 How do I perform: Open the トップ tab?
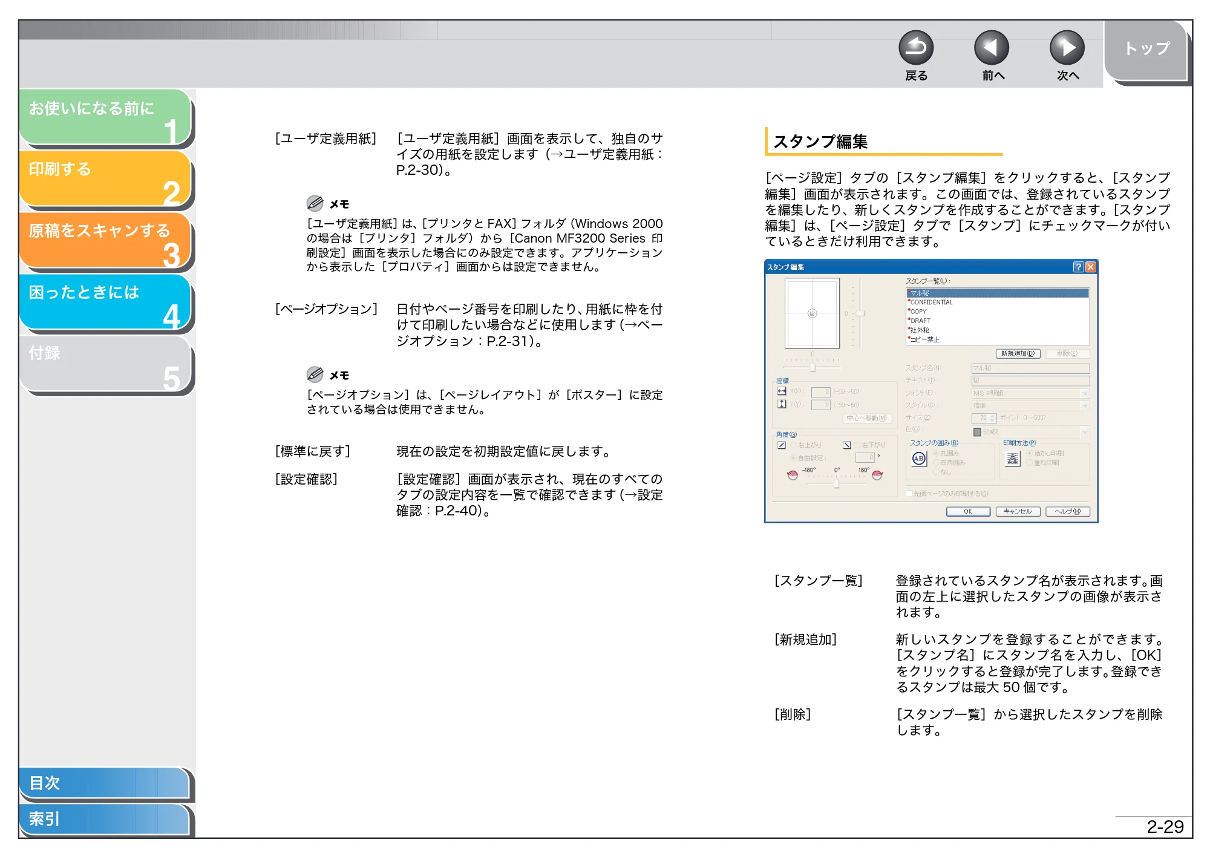(x=1146, y=50)
